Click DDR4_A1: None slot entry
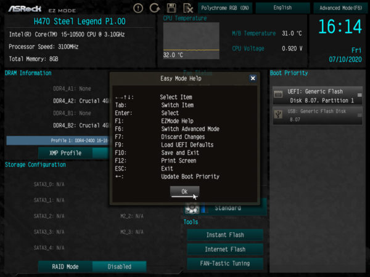This screenshot has width=370, height=277. coord(72,89)
